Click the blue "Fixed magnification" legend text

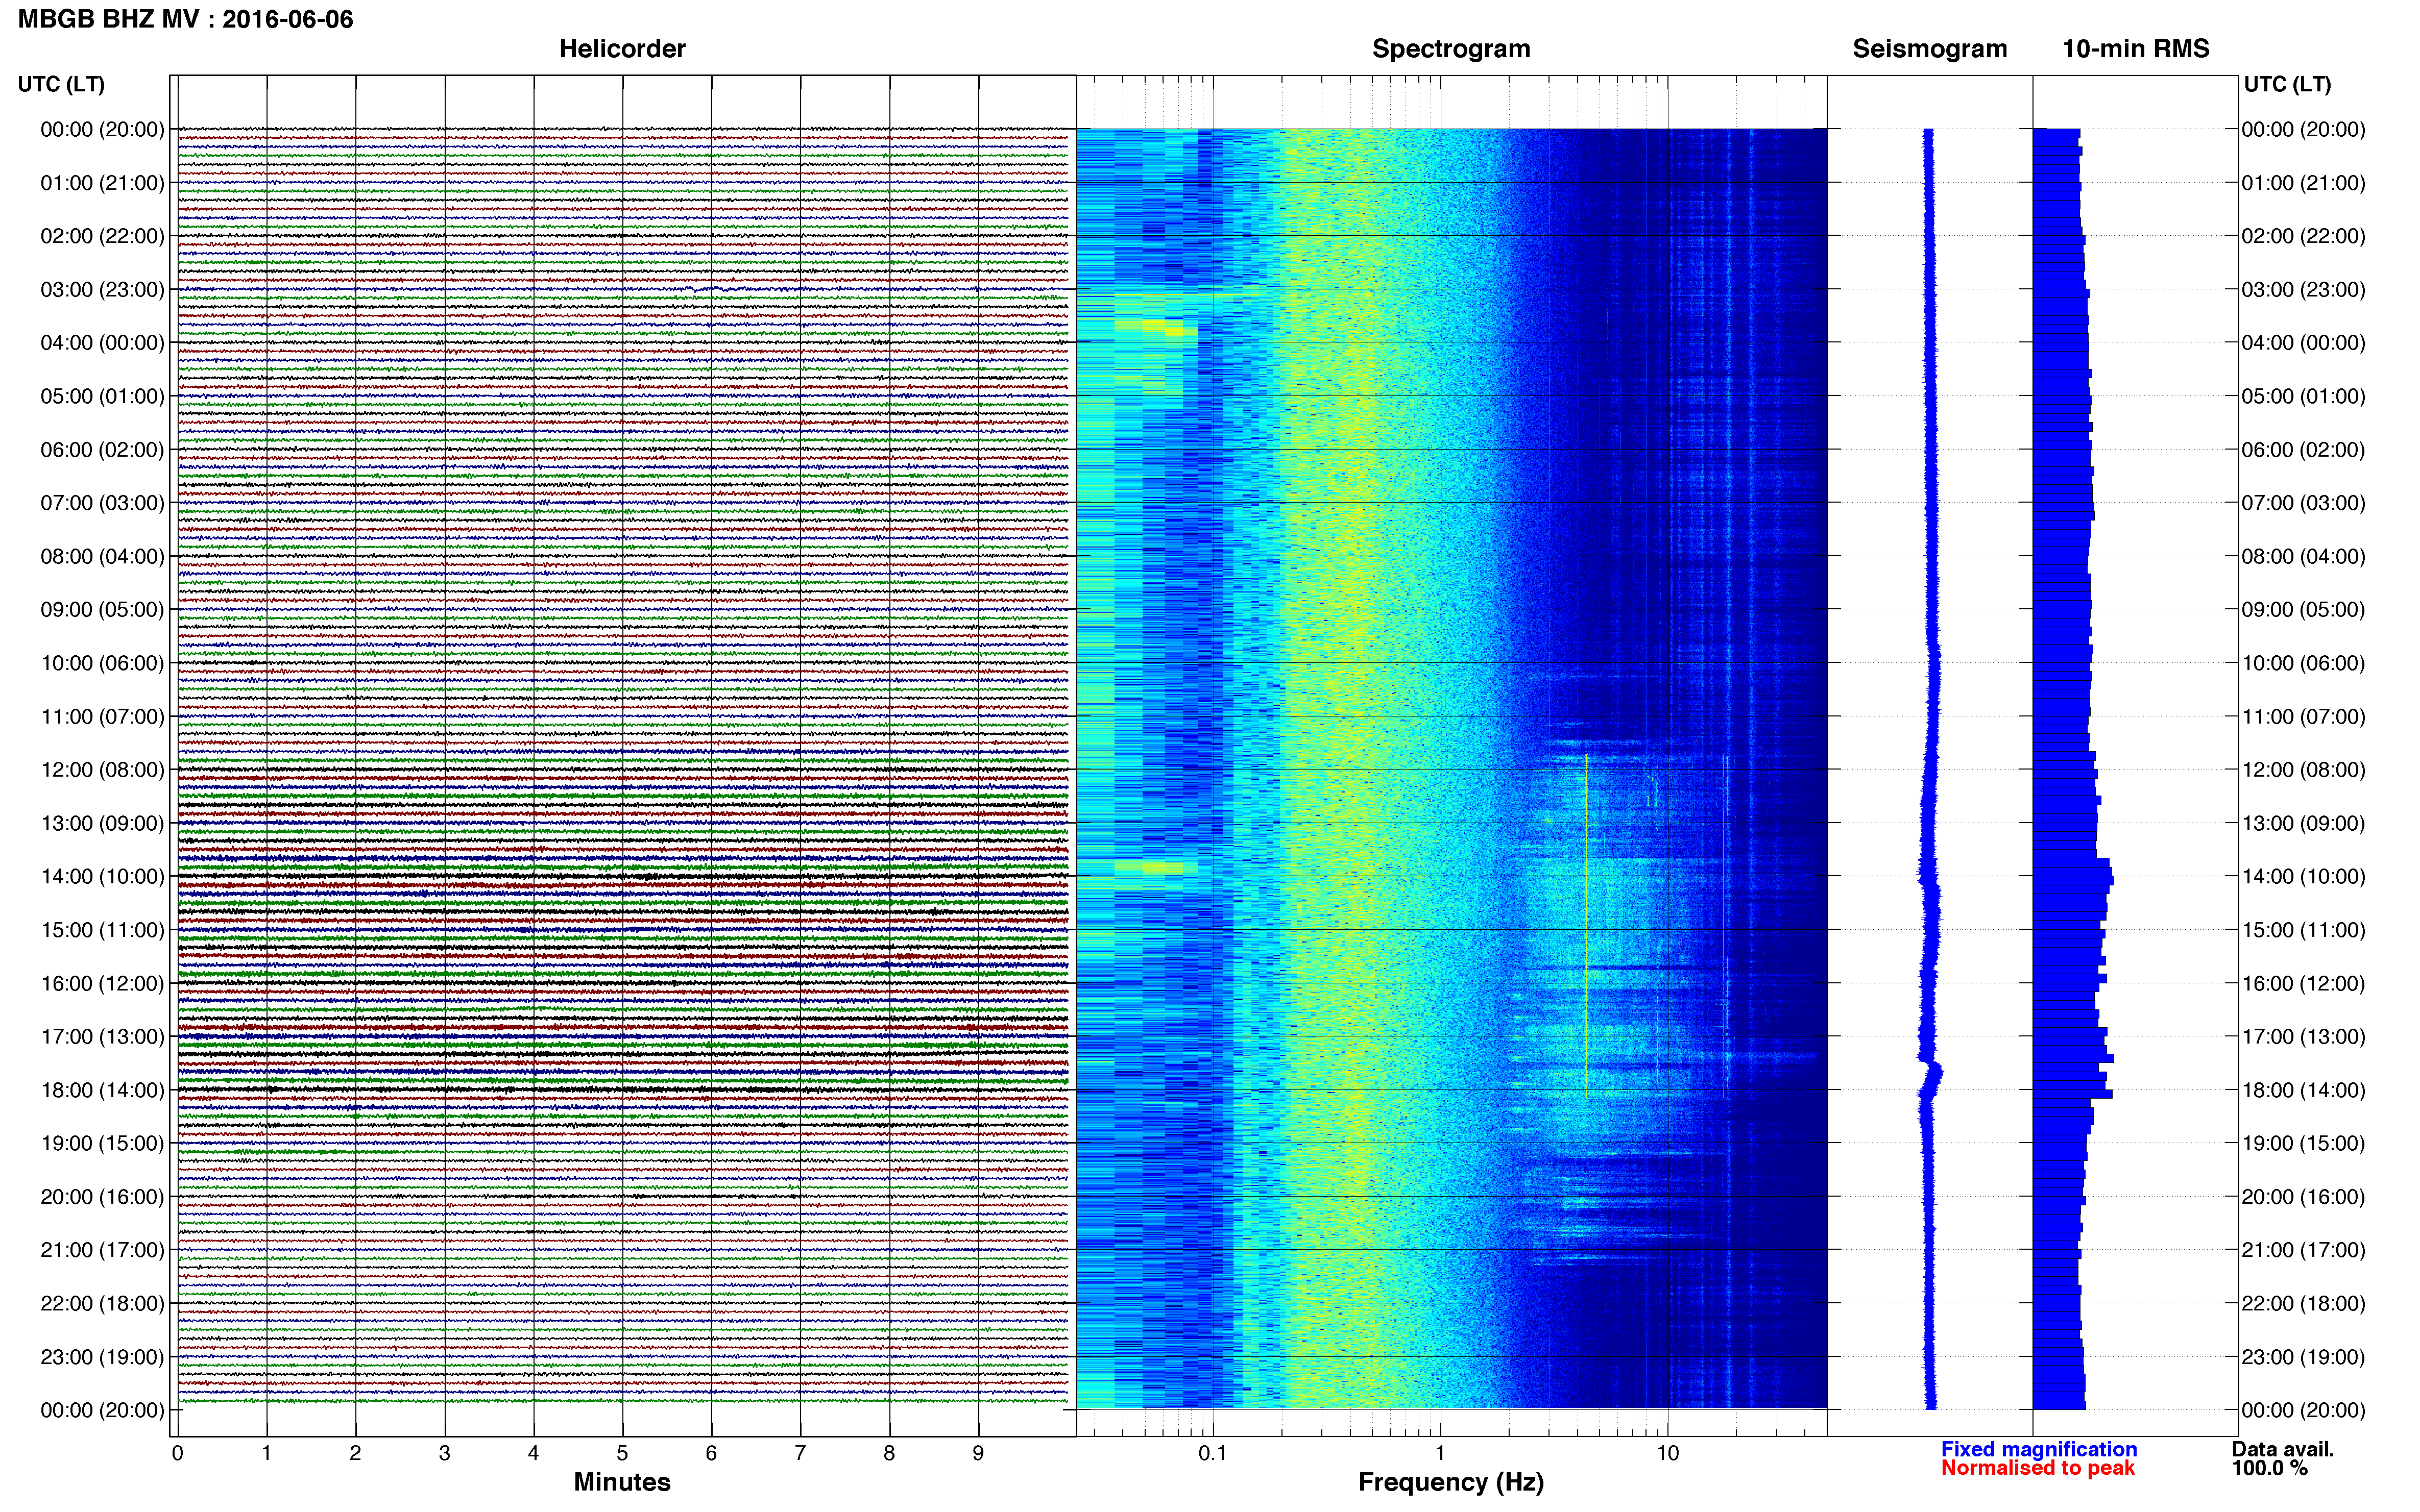tap(2039, 1449)
